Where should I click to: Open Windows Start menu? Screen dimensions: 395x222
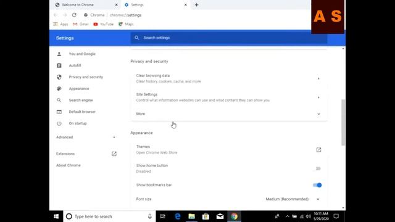[x=56, y=216]
